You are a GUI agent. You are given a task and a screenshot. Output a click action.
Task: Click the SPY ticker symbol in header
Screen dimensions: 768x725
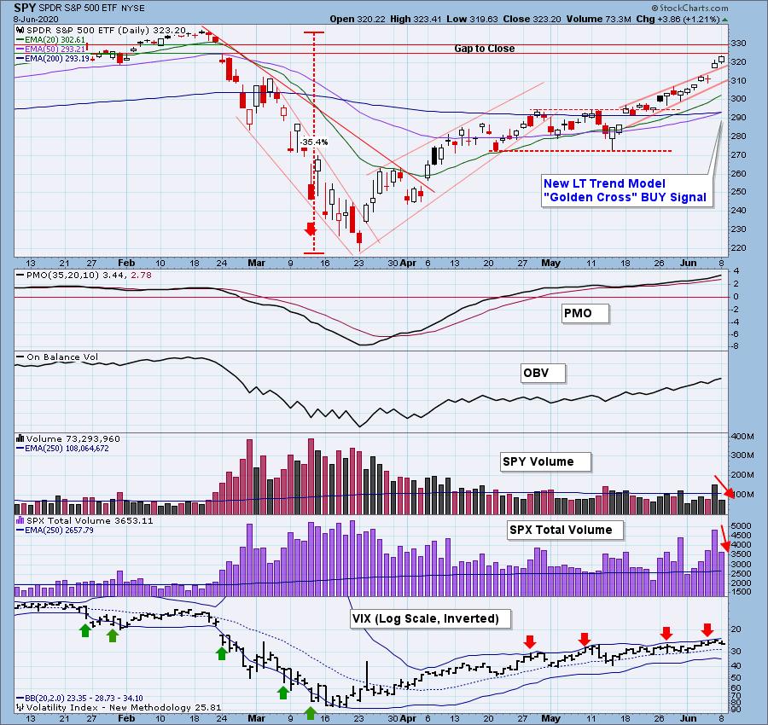click(x=25, y=8)
